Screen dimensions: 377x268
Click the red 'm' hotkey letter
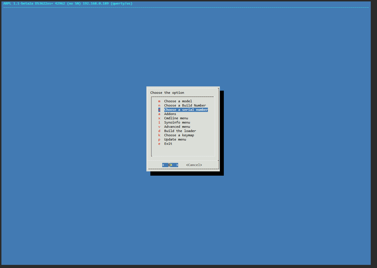(x=159, y=101)
